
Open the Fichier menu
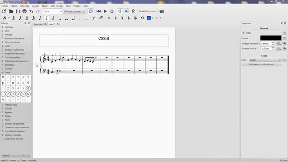(x=4, y=6)
